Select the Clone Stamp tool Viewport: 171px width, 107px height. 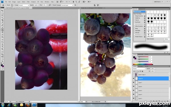click(2, 30)
